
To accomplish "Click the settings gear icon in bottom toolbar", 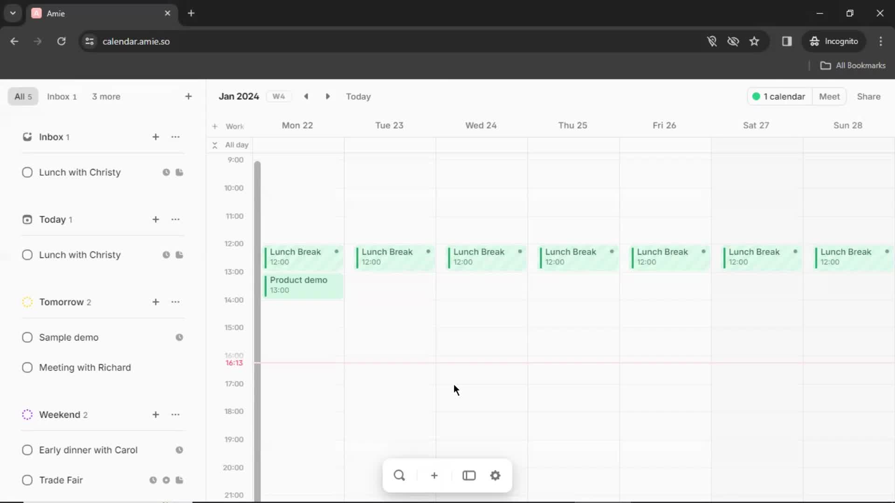I will coord(496,476).
